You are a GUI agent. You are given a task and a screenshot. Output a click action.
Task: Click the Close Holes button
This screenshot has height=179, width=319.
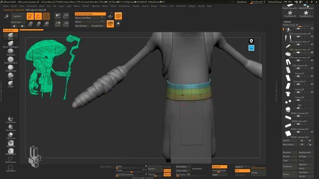[x=183, y=171]
